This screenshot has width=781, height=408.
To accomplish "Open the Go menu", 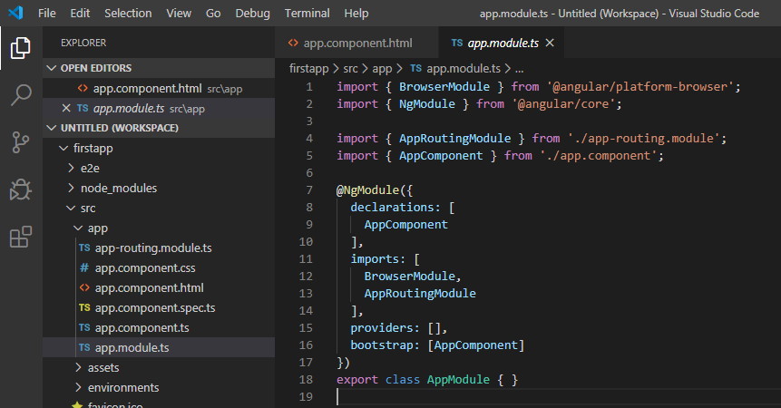I will click(x=213, y=14).
